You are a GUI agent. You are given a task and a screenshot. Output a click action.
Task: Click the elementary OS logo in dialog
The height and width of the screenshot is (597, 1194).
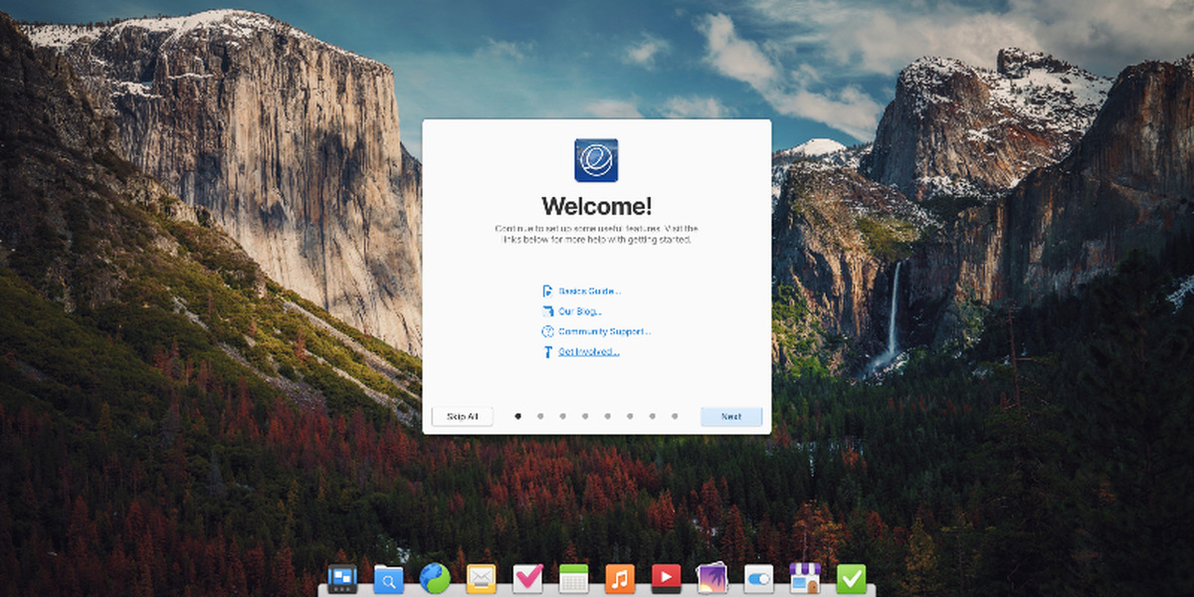coord(596,160)
